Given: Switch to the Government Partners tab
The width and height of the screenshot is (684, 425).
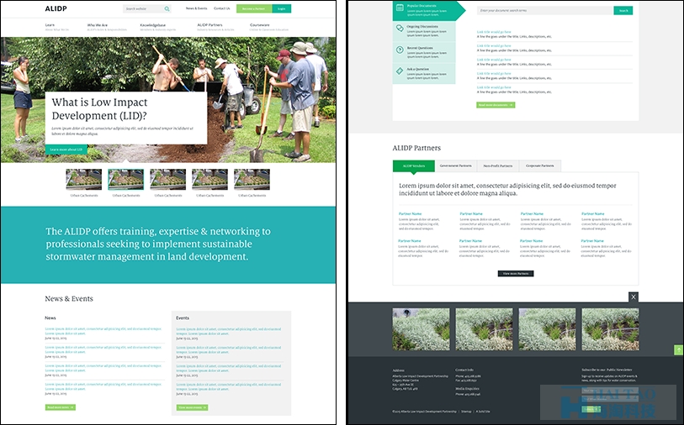Looking at the screenshot, I should coord(455,166).
